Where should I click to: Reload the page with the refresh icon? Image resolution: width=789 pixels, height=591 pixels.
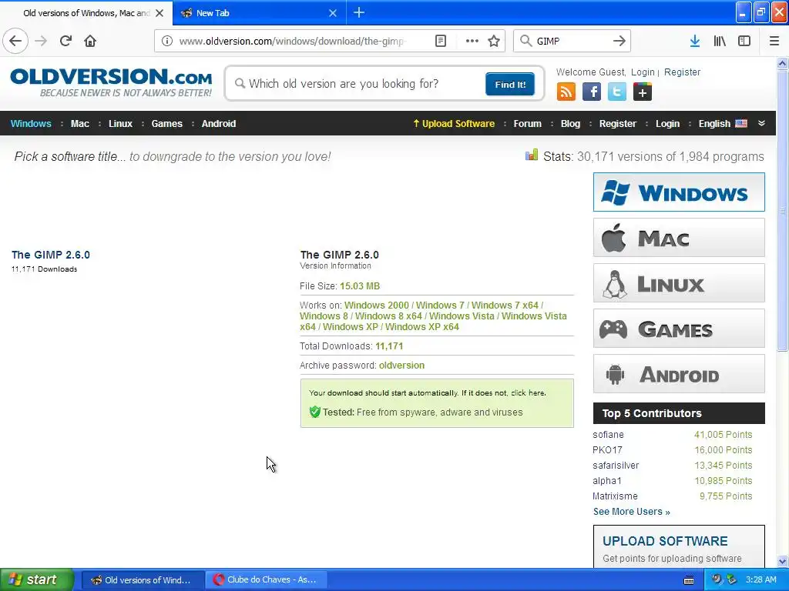65,41
